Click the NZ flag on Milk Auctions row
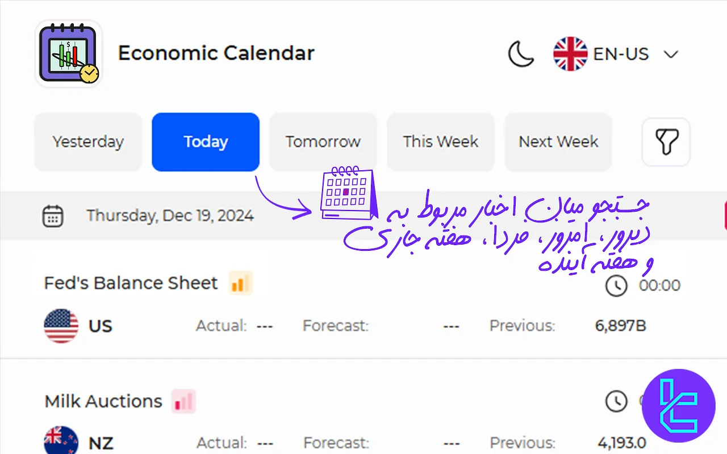727x454 pixels. 61,442
